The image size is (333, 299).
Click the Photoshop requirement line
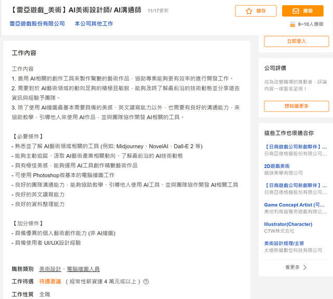63,175
